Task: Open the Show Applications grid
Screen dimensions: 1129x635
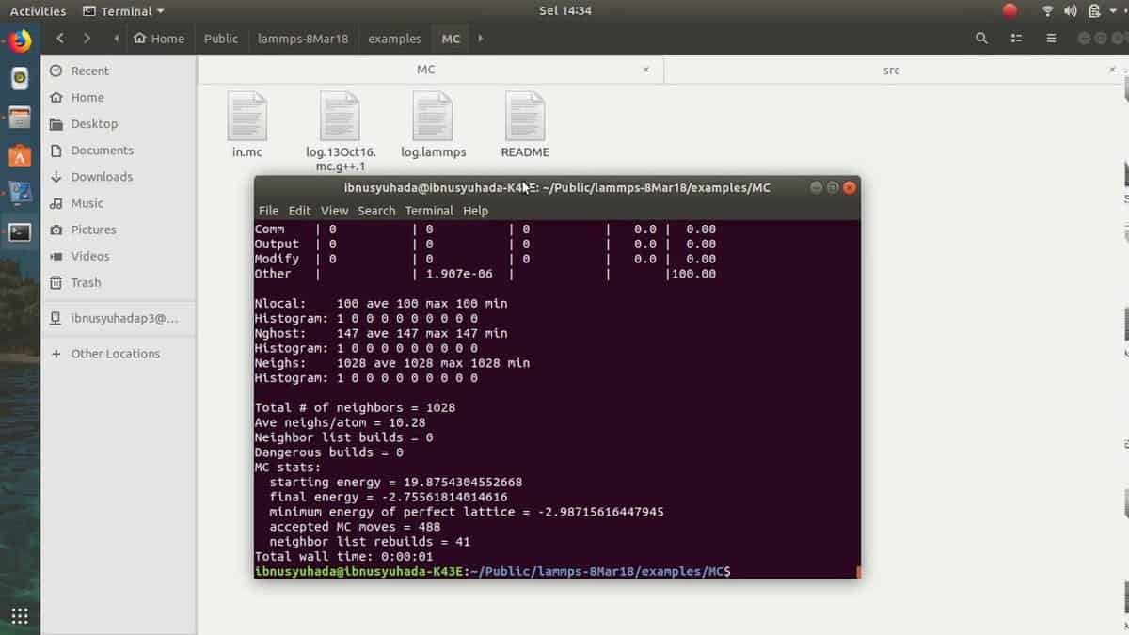Action: [20, 616]
